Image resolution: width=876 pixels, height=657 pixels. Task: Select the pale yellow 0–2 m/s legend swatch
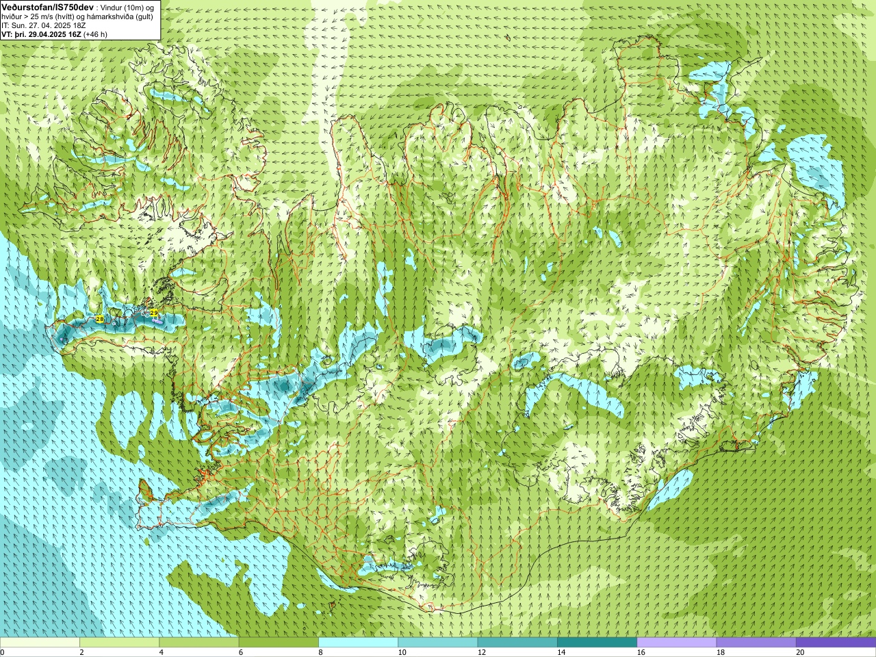pos(40,643)
